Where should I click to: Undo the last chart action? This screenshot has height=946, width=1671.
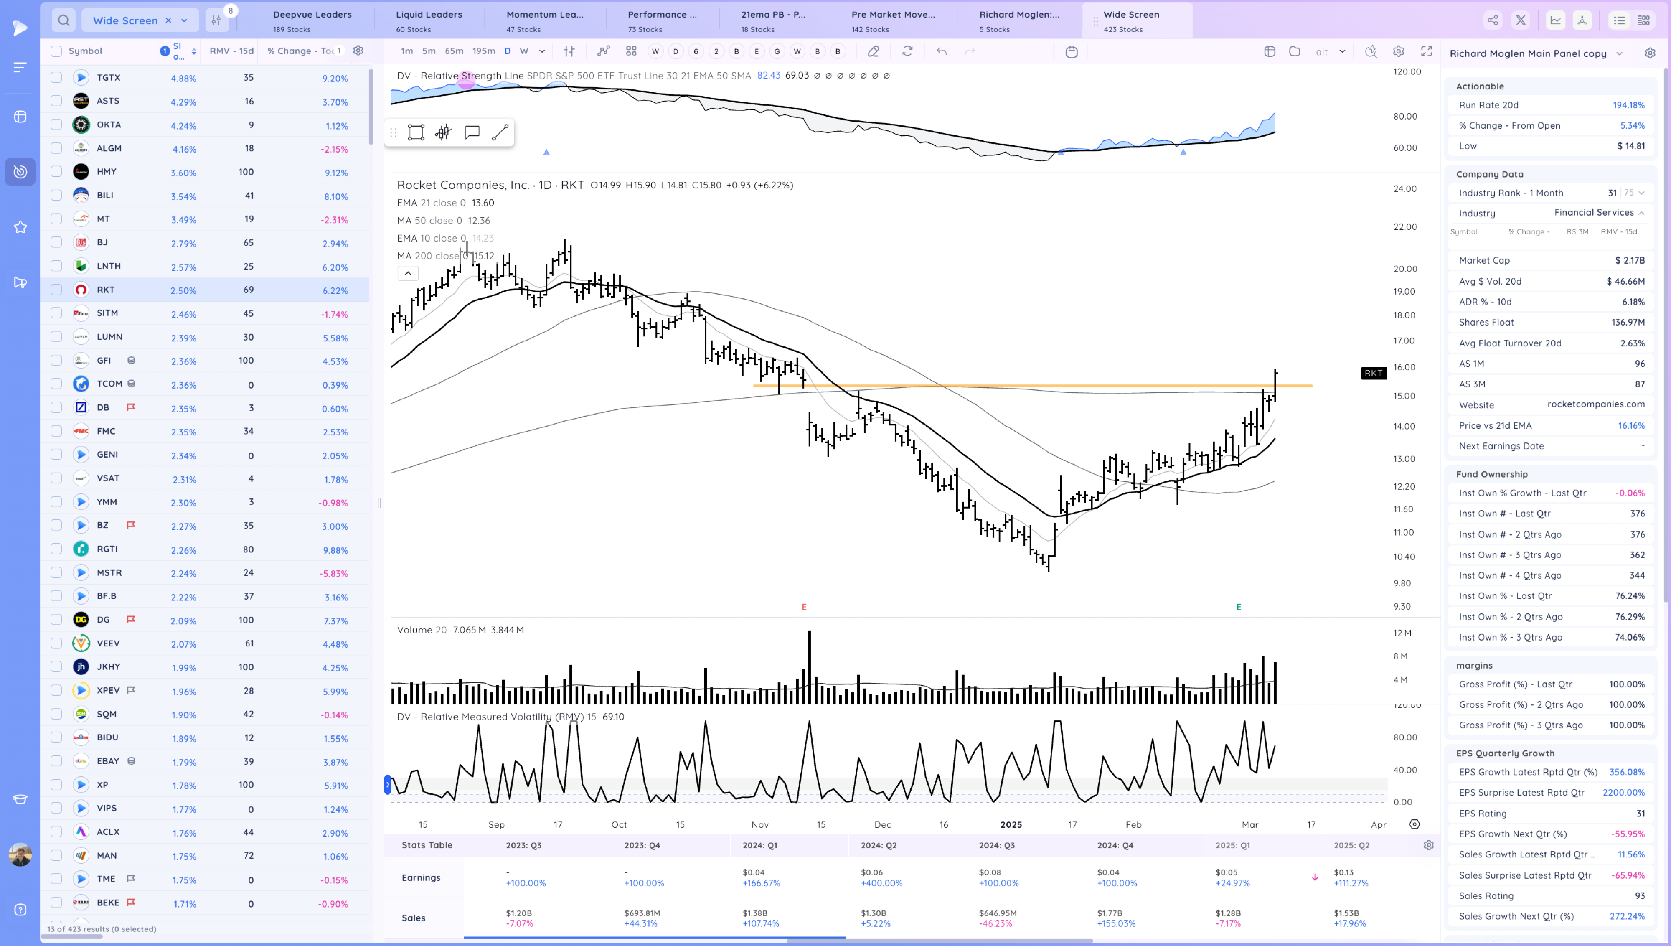tap(942, 51)
